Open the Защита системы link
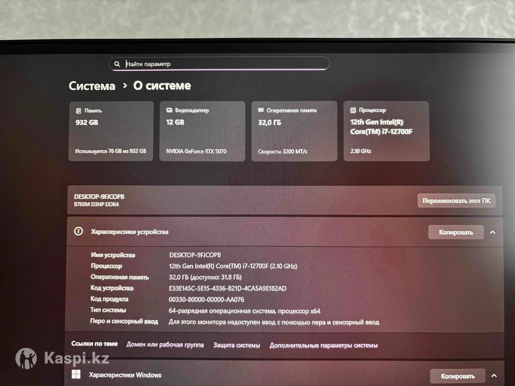This screenshot has height=386, width=515. (x=236, y=345)
